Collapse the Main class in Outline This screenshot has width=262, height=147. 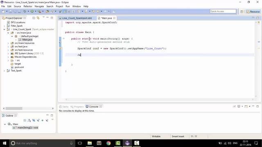coord(5,124)
